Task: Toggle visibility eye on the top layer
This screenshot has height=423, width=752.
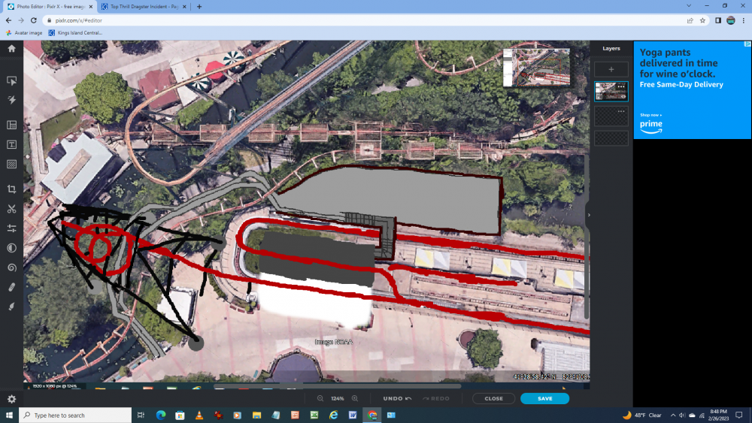Action: coord(623,97)
